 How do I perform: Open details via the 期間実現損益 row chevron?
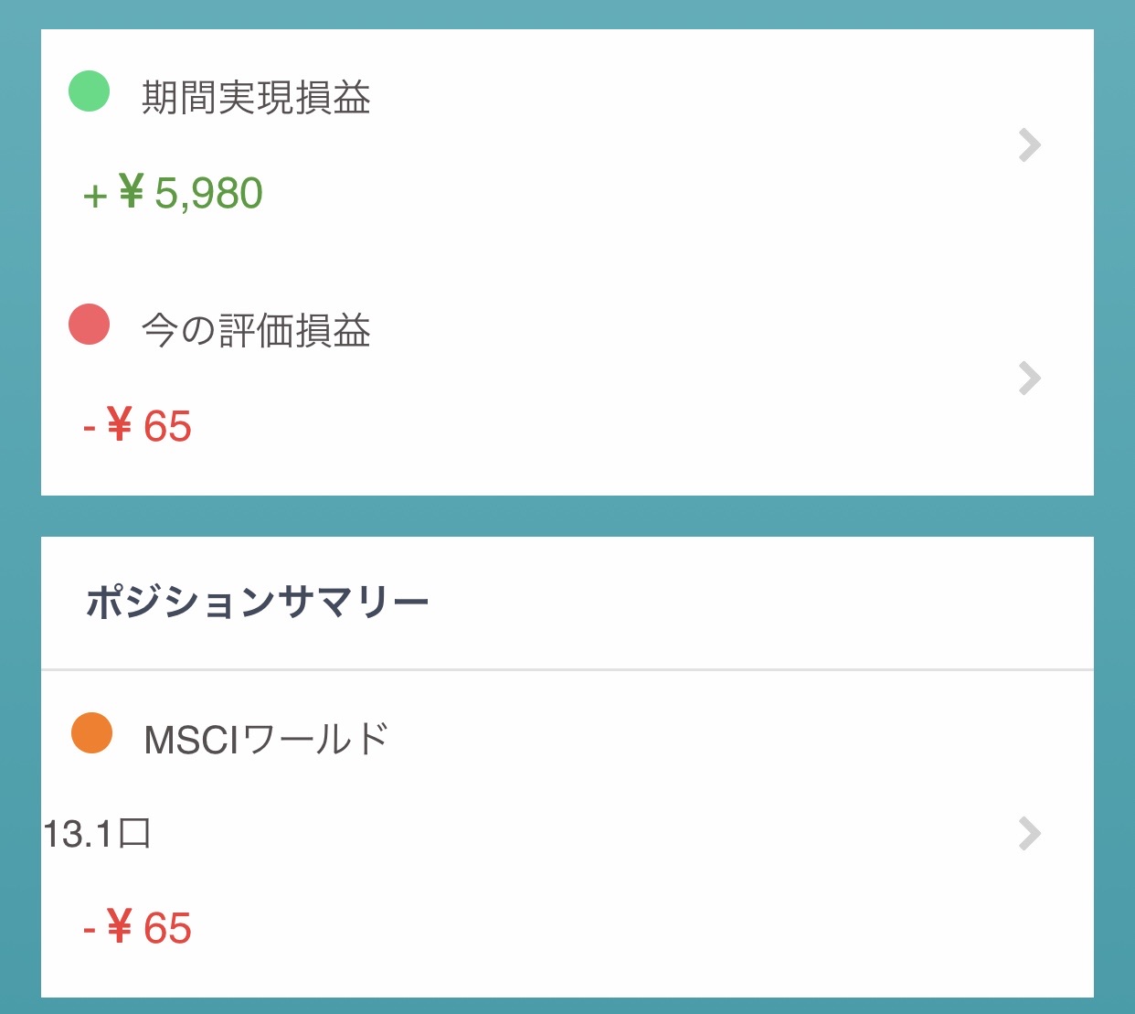point(1030,145)
